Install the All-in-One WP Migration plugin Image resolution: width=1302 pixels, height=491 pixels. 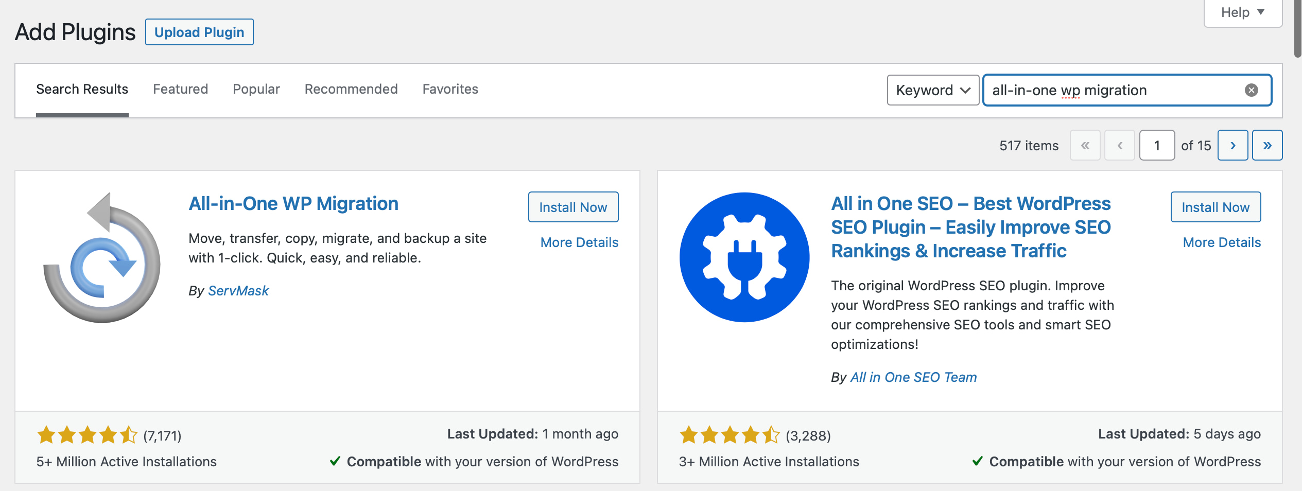(572, 207)
